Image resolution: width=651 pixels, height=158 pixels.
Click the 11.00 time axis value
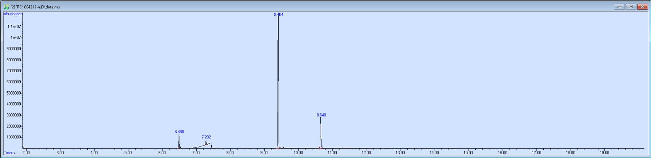tap(332, 153)
